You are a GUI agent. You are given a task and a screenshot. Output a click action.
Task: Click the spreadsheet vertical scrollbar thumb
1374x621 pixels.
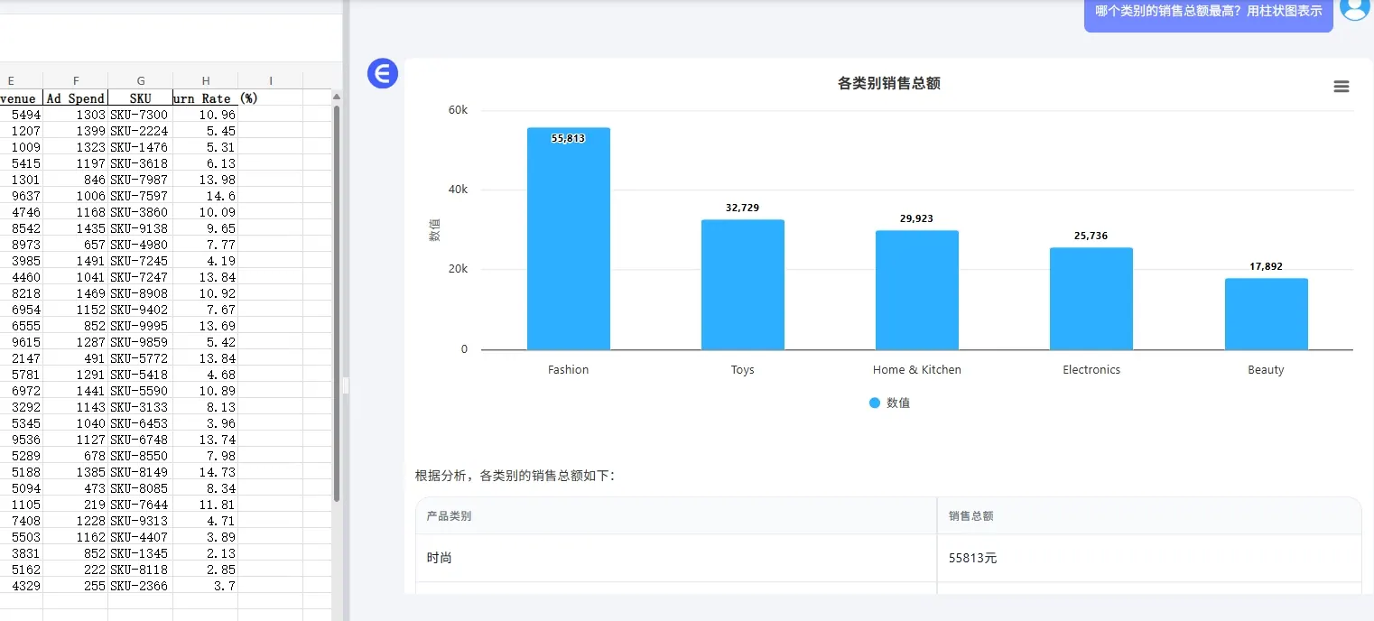click(x=337, y=302)
